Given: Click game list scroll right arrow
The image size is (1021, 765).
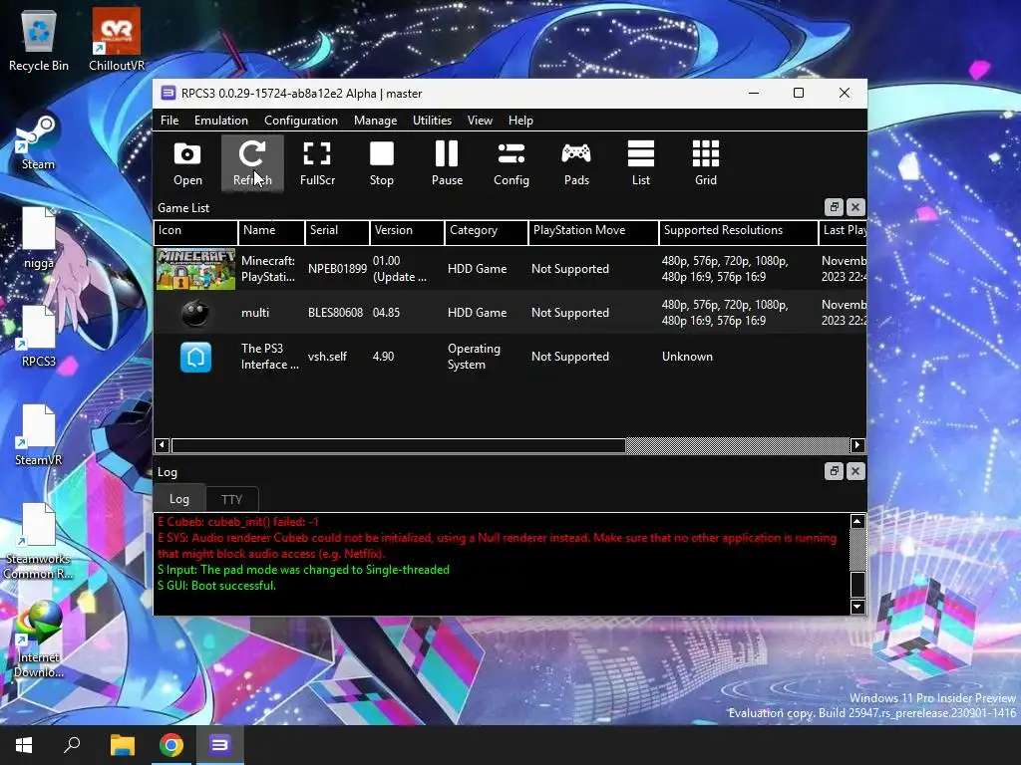Looking at the screenshot, I should [856, 445].
